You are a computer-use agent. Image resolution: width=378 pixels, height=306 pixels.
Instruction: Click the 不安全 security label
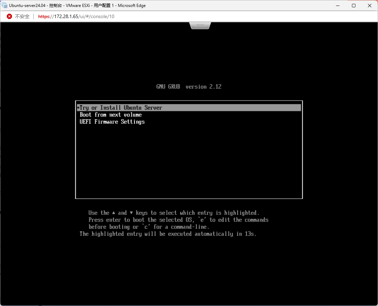coord(22,16)
